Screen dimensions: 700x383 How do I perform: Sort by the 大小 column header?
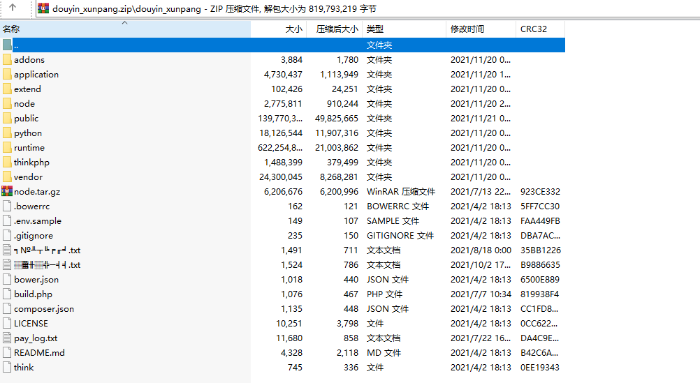click(279, 29)
